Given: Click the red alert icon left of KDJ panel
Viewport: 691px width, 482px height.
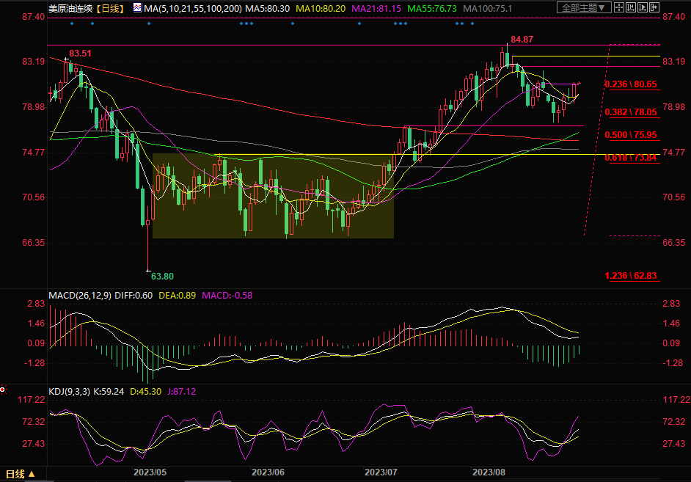Looking at the screenshot, I should (x=3, y=390).
